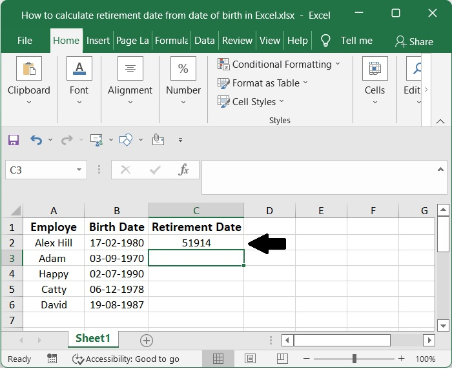452x369 pixels.
Task: Open Format as Table gallery
Action: [x=263, y=83]
